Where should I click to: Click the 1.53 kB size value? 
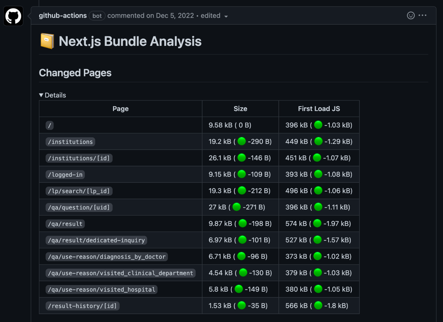pos(220,306)
